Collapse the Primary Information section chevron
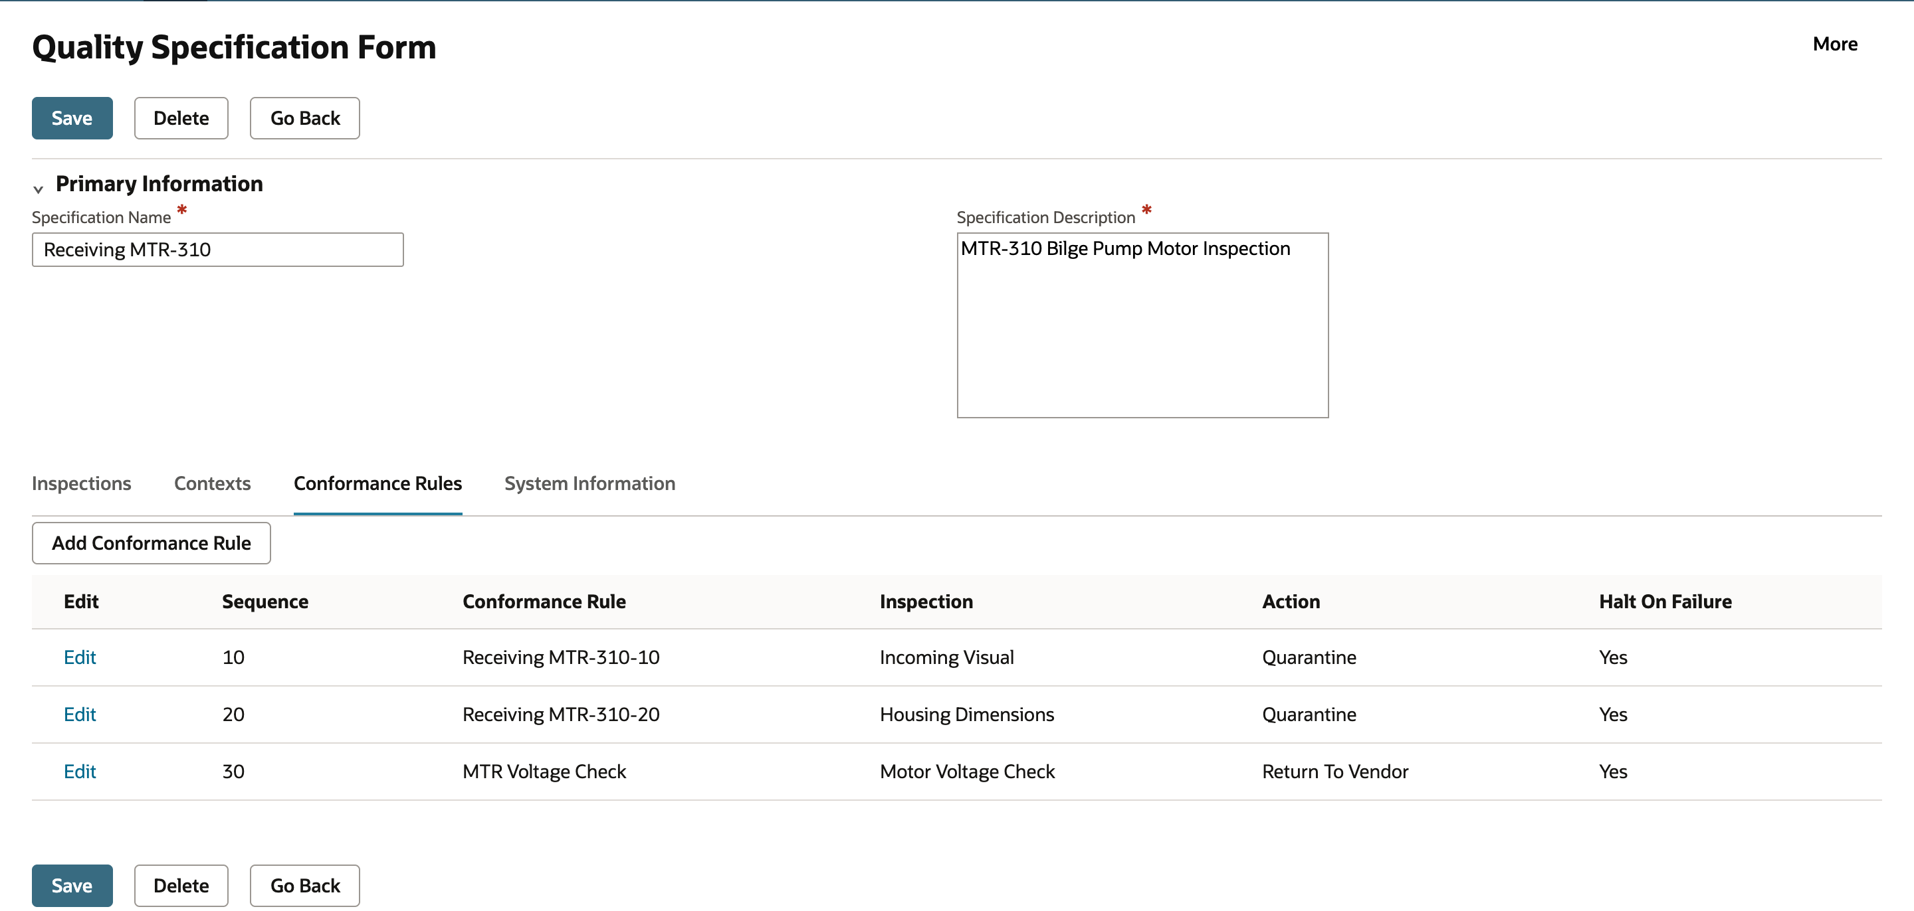Screen dimensions: 1914x911 (x=38, y=189)
